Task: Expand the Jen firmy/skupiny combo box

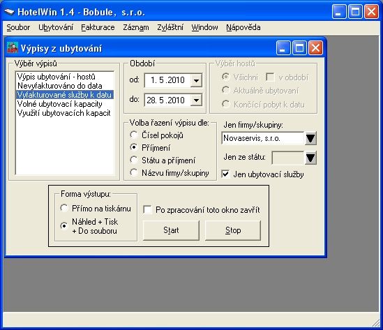Action: (x=310, y=138)
